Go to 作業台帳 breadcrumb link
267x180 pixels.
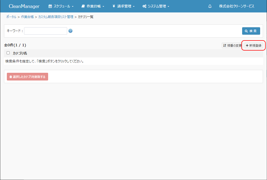(x=27, y=17)
